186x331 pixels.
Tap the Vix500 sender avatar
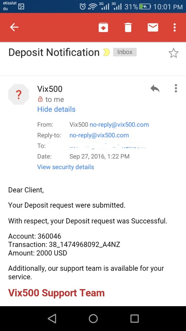pos(18,95)
